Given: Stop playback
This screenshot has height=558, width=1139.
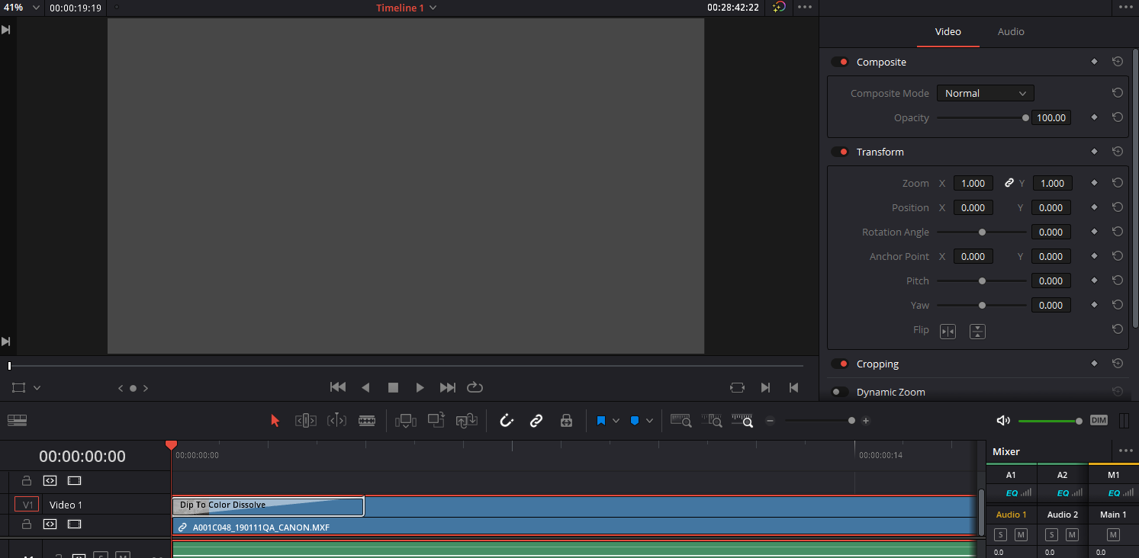Looking at the screenshot, I should [393, 387].
